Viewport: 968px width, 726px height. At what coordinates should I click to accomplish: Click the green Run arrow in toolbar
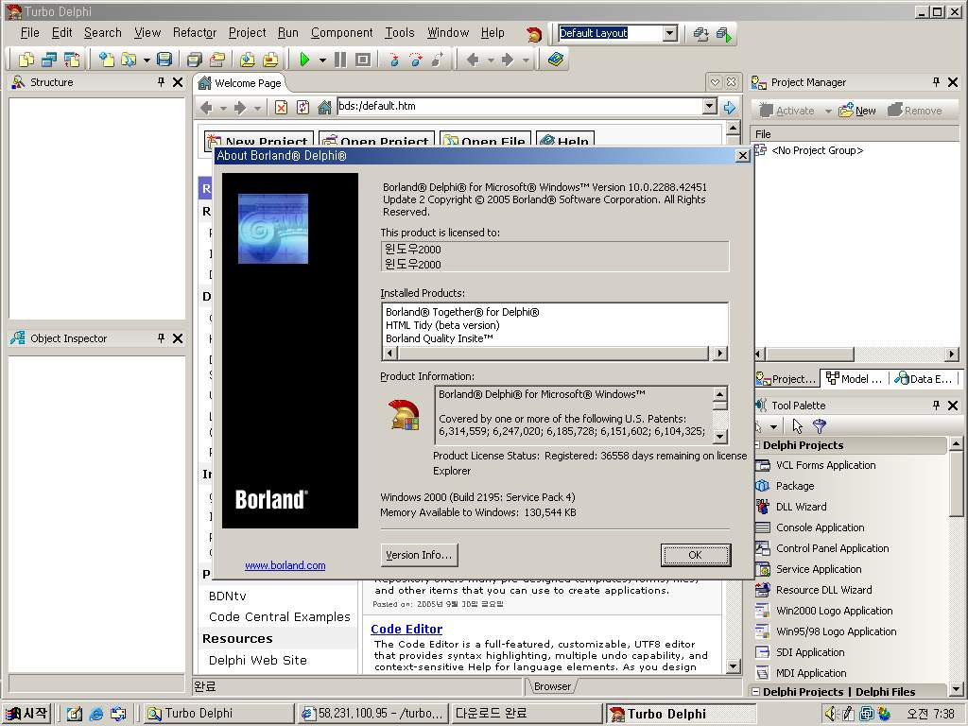pos(304,60)
